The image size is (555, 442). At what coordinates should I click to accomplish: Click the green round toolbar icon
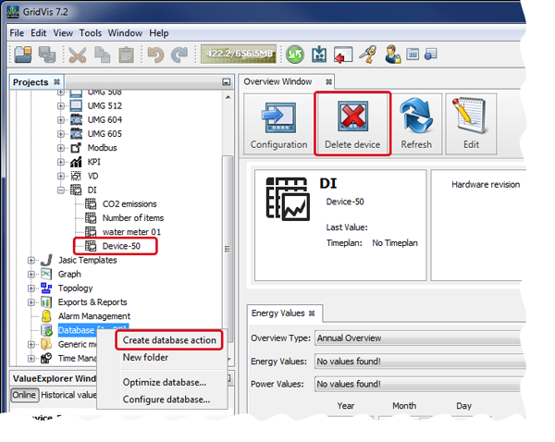coord(294,55)
